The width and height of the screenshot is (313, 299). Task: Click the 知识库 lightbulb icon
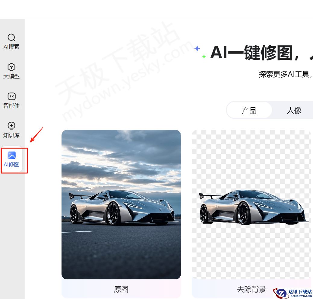(x=11, y=126)
